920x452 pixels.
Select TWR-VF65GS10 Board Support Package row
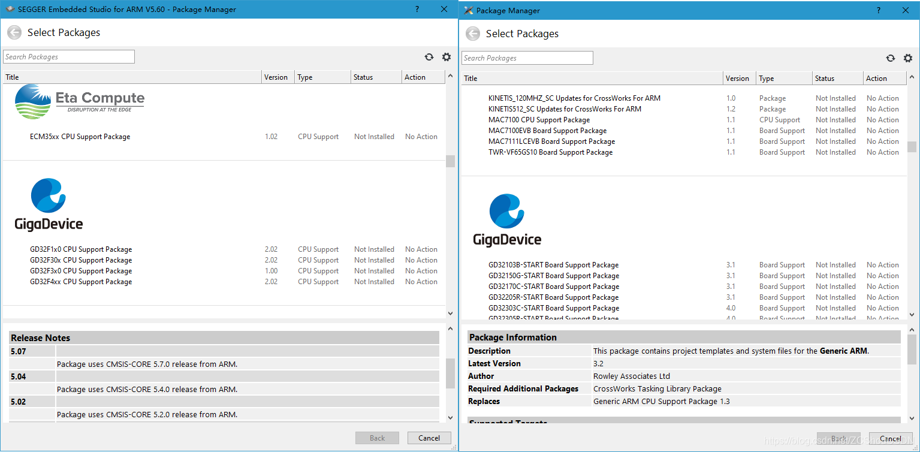point(684,152)
